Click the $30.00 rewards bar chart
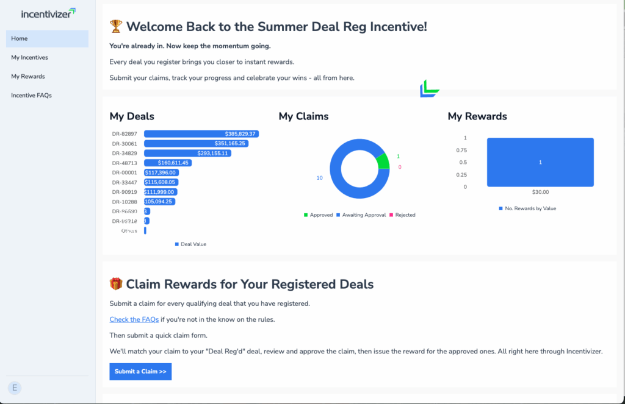The width and height of the screenshot is (625, 404). (540, 162)
